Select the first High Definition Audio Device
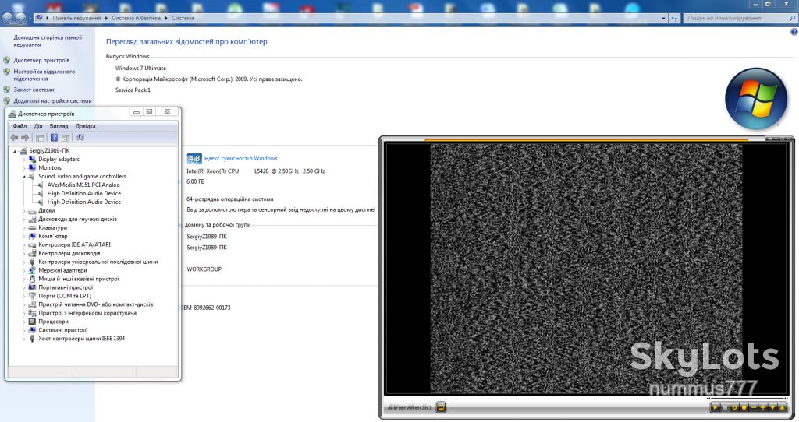 point(84,193)
